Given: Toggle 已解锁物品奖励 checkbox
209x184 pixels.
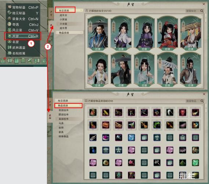Looking at the screenshot, I should (86, 101).
